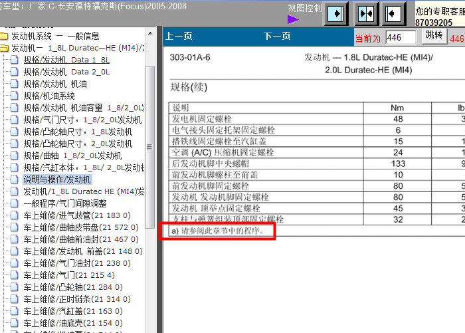
Task: Open 规格/气门尺寸 1_8/2_0L发动机 item
Action: point(83,120)
